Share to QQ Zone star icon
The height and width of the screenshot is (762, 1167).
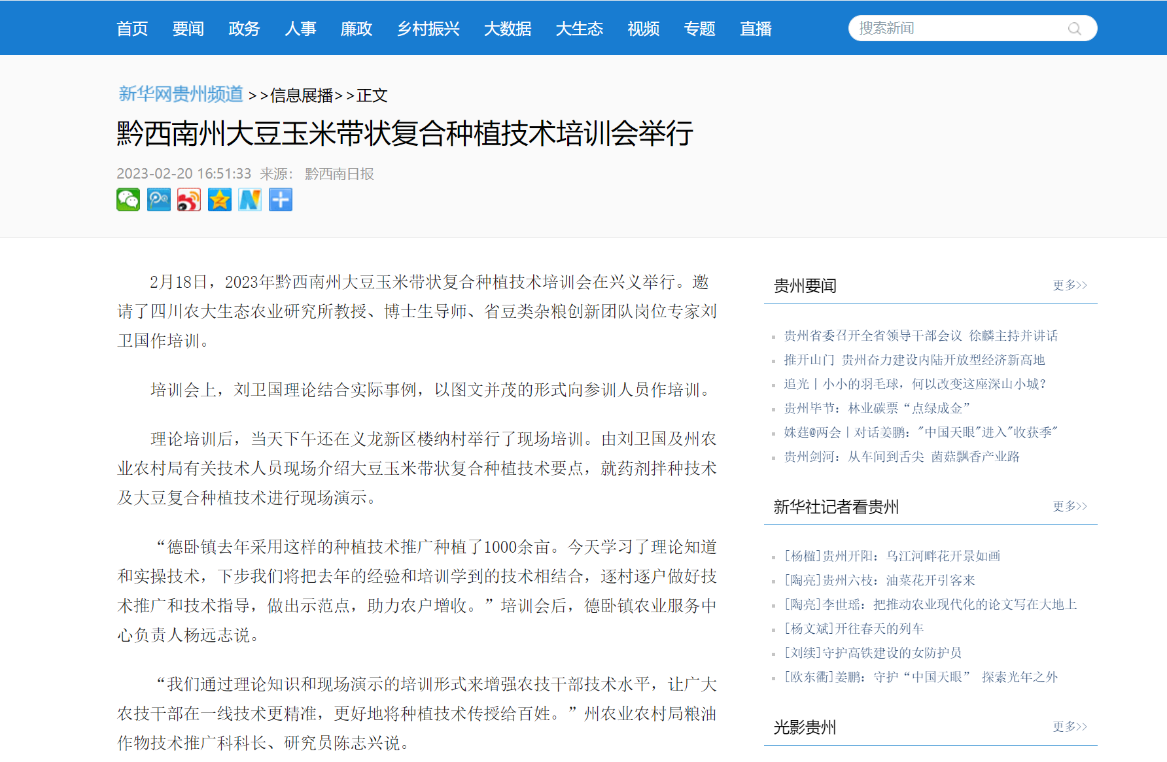[220, 199]
